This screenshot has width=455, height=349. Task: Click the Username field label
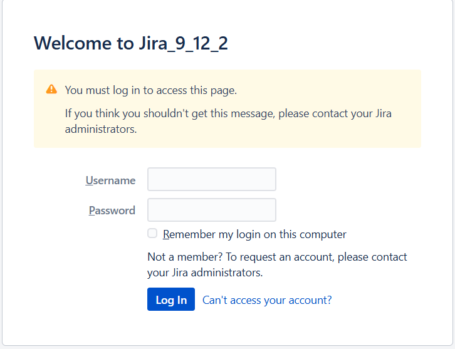tap(110, 180)
